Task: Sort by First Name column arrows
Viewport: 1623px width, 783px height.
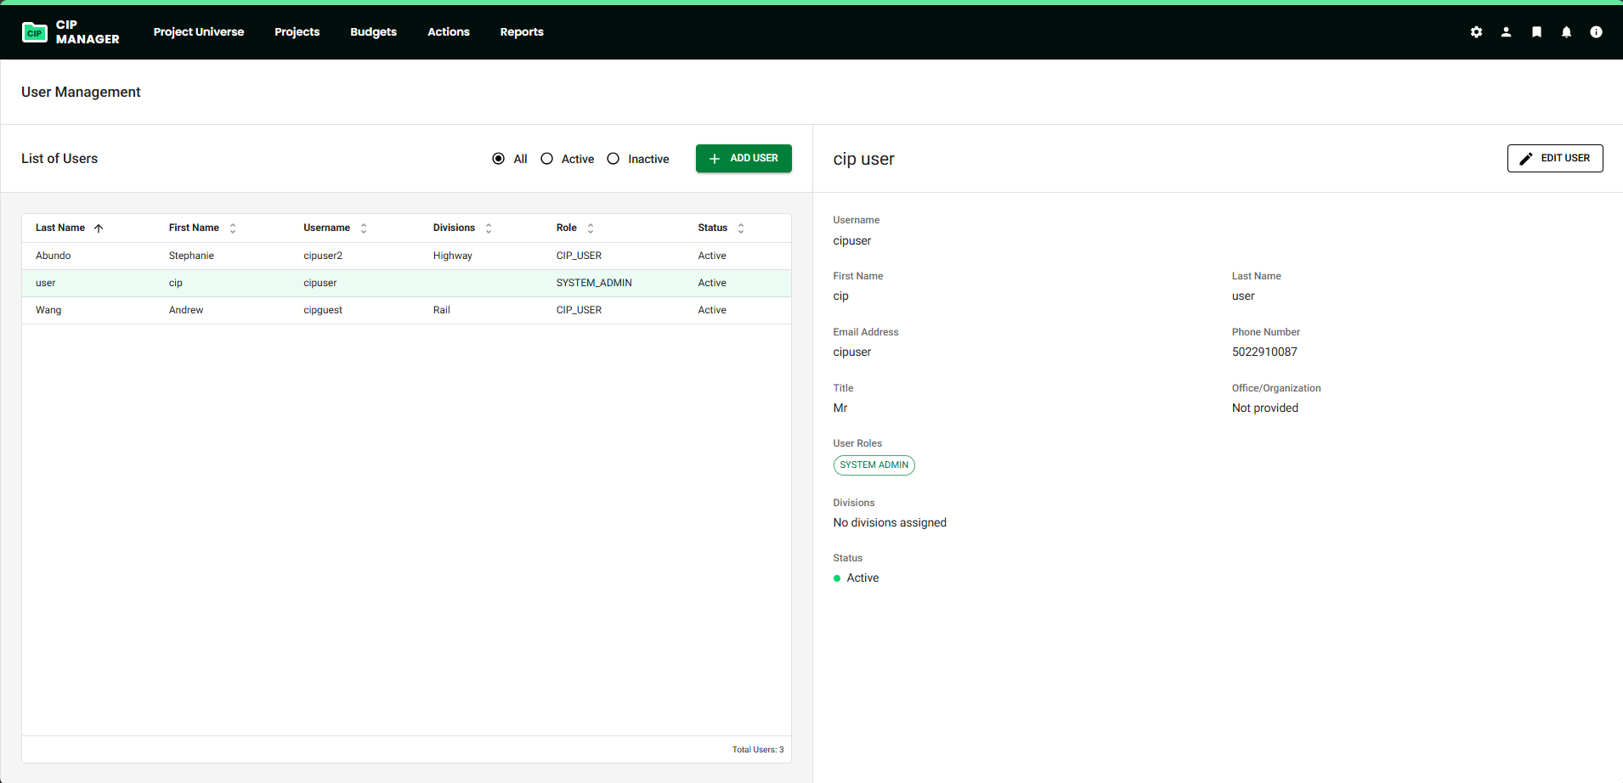Action: tap(233, 228)
